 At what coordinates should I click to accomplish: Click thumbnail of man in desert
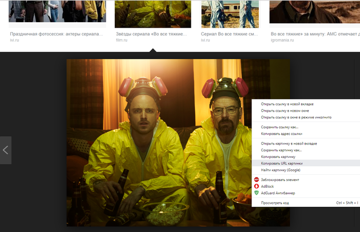(315, 12)
